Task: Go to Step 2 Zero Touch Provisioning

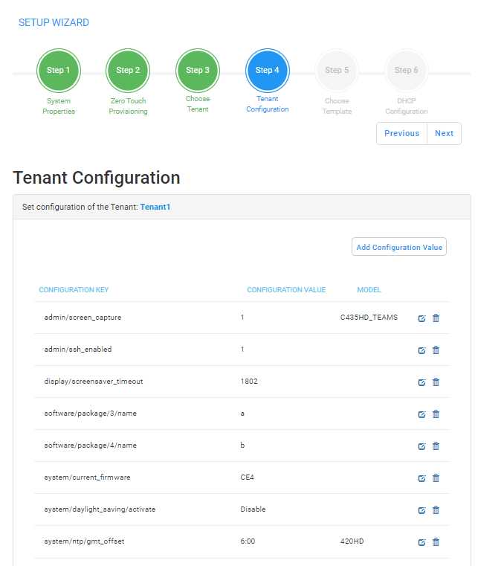Action: click(x=128, y=71)
